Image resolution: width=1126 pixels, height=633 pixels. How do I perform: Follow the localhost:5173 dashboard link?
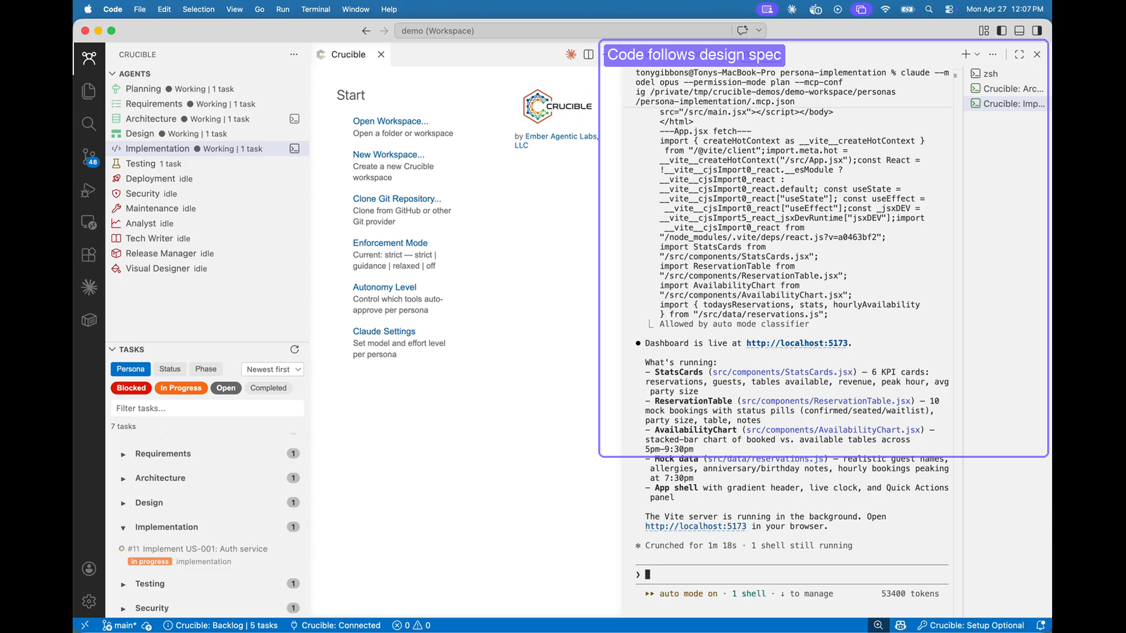click(797, 343)
